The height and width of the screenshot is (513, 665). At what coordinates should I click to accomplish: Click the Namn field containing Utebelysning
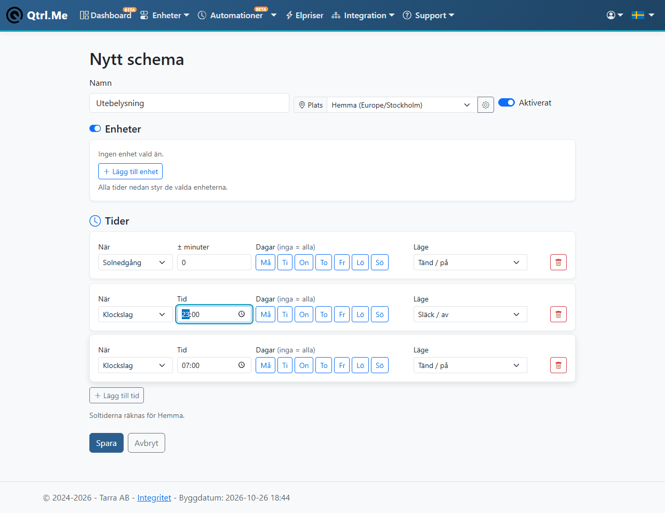tap(189, 103)
